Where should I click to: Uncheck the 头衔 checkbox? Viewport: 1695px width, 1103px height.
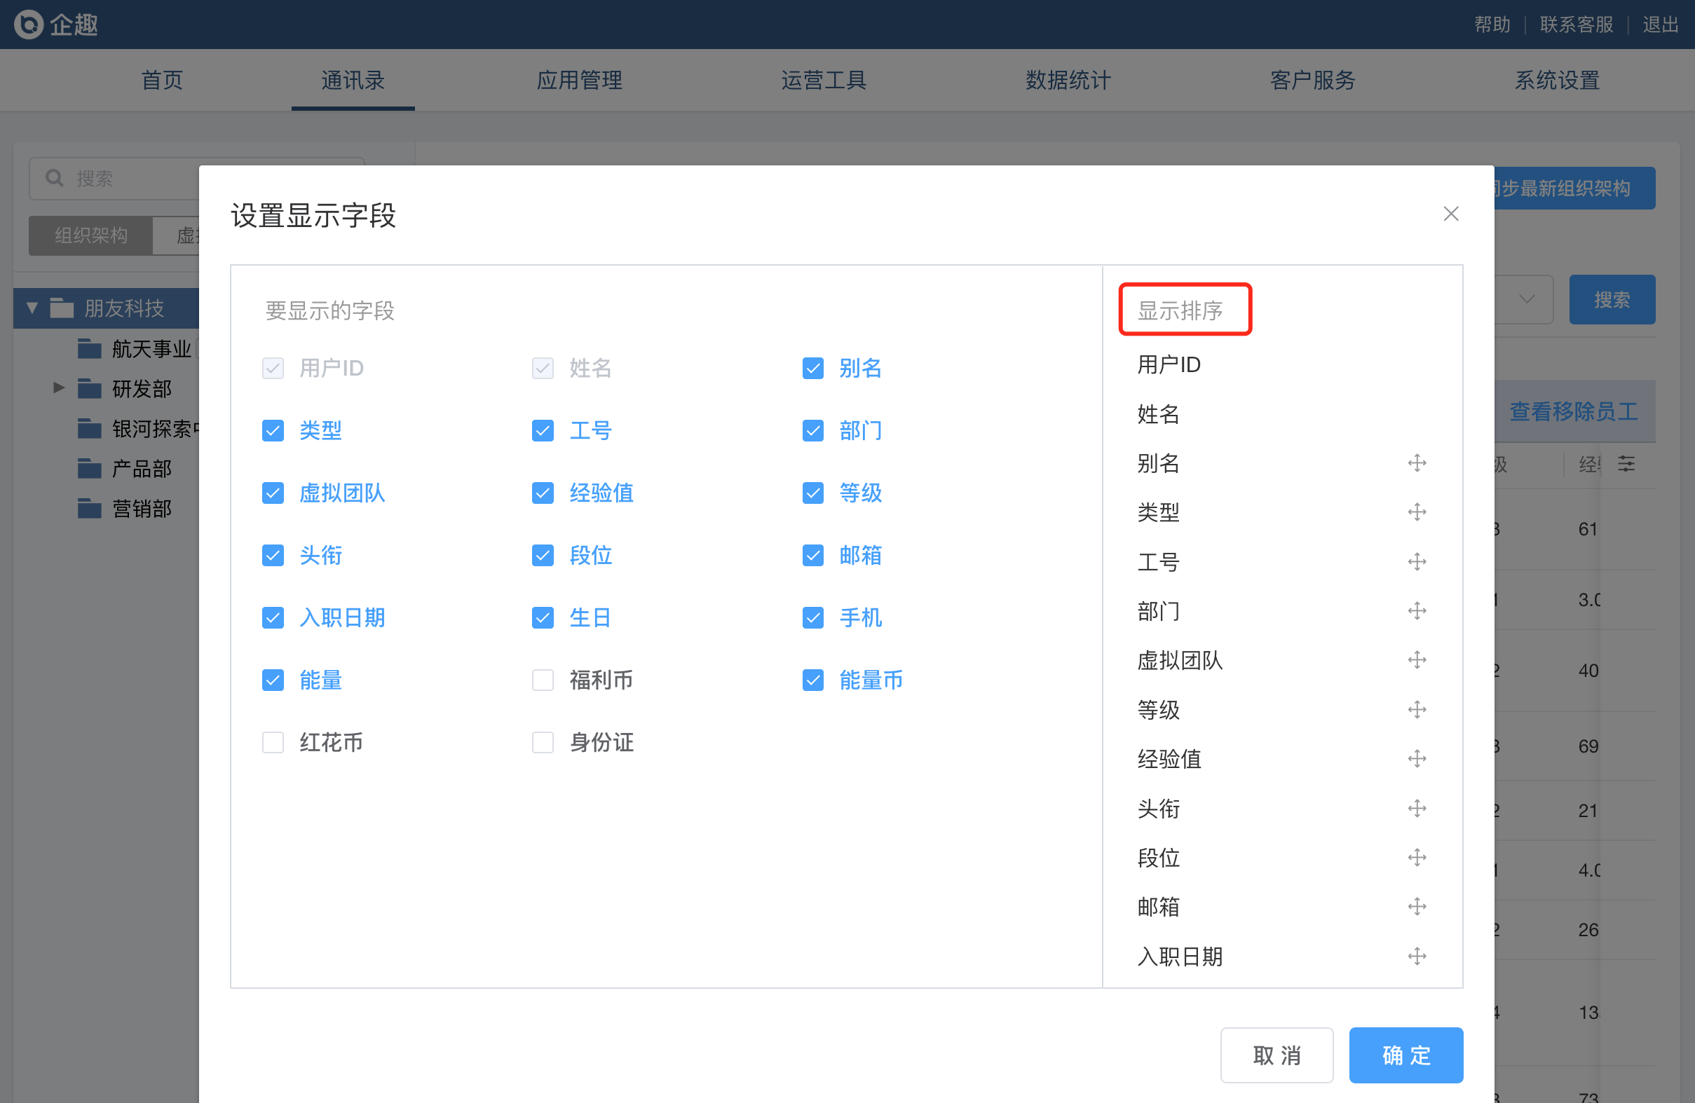point(273,556)
